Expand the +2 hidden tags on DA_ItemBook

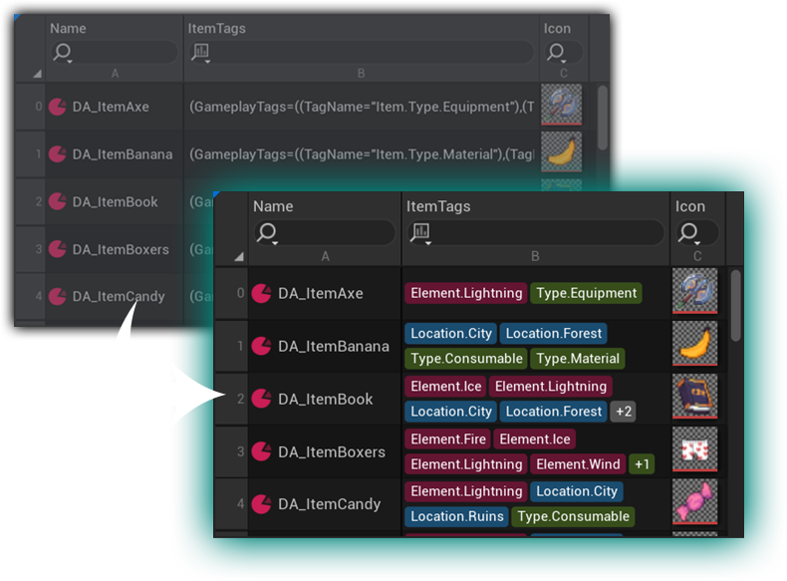[623, 412]
